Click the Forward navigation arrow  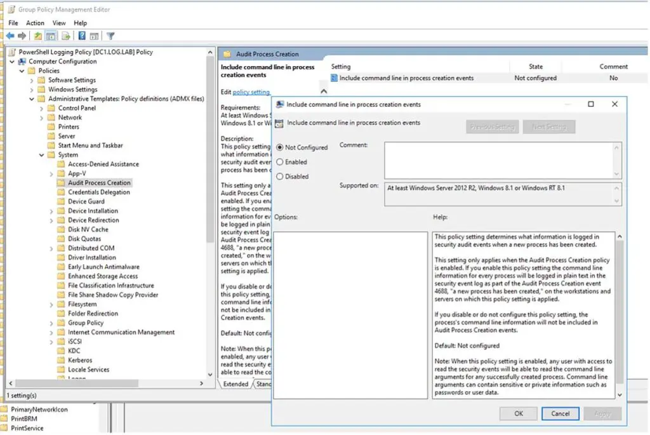[x=20, y=36]
